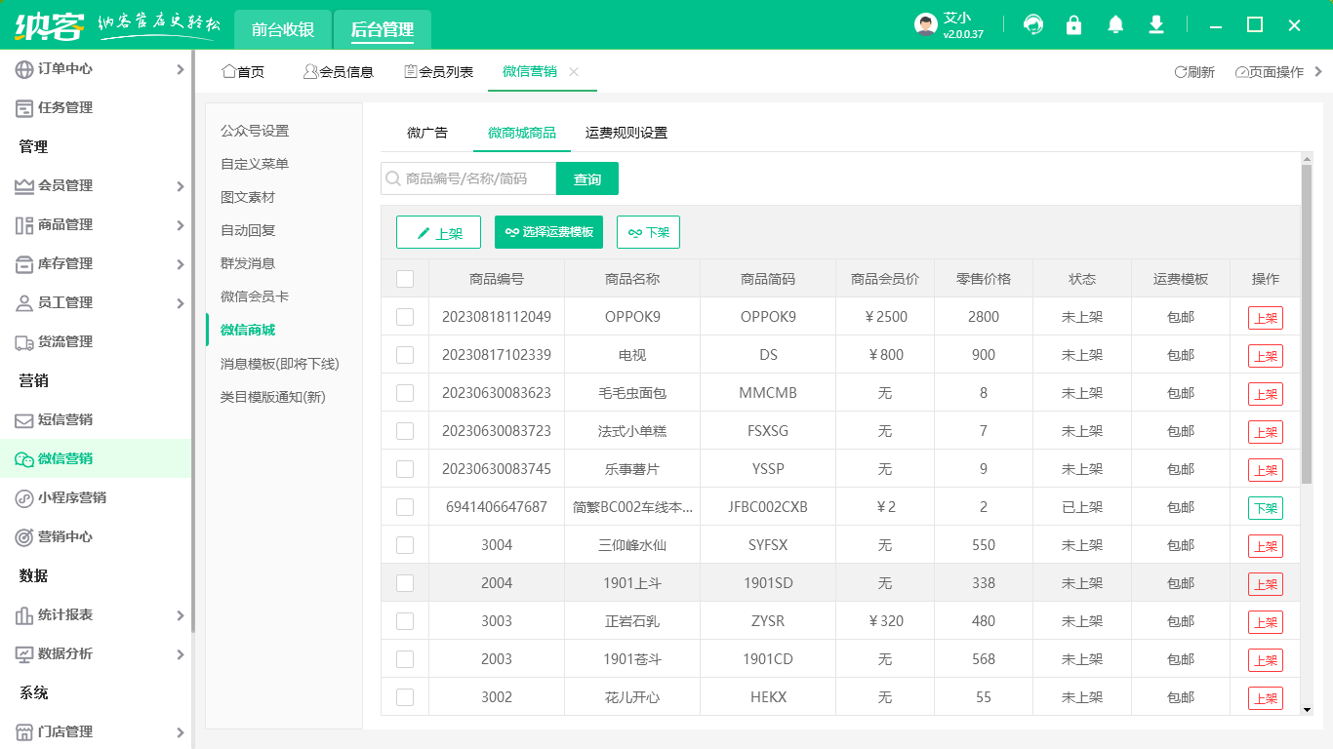Open the notification bell icon
Image resolution: width=1333 pixels, height=749 pixels.
[x=1114, y=24]
